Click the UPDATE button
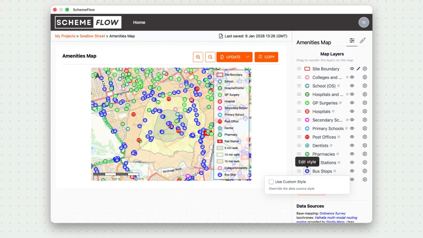The image size is (423, 238). (230, 57)
